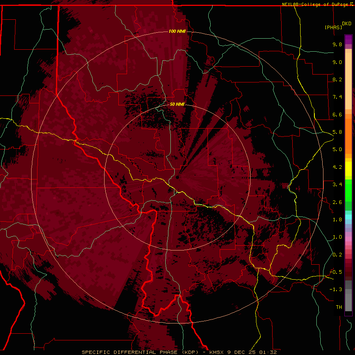Click the [PHAS] label above the color scale
Screen dimensions: 355x355
(333, 27)
